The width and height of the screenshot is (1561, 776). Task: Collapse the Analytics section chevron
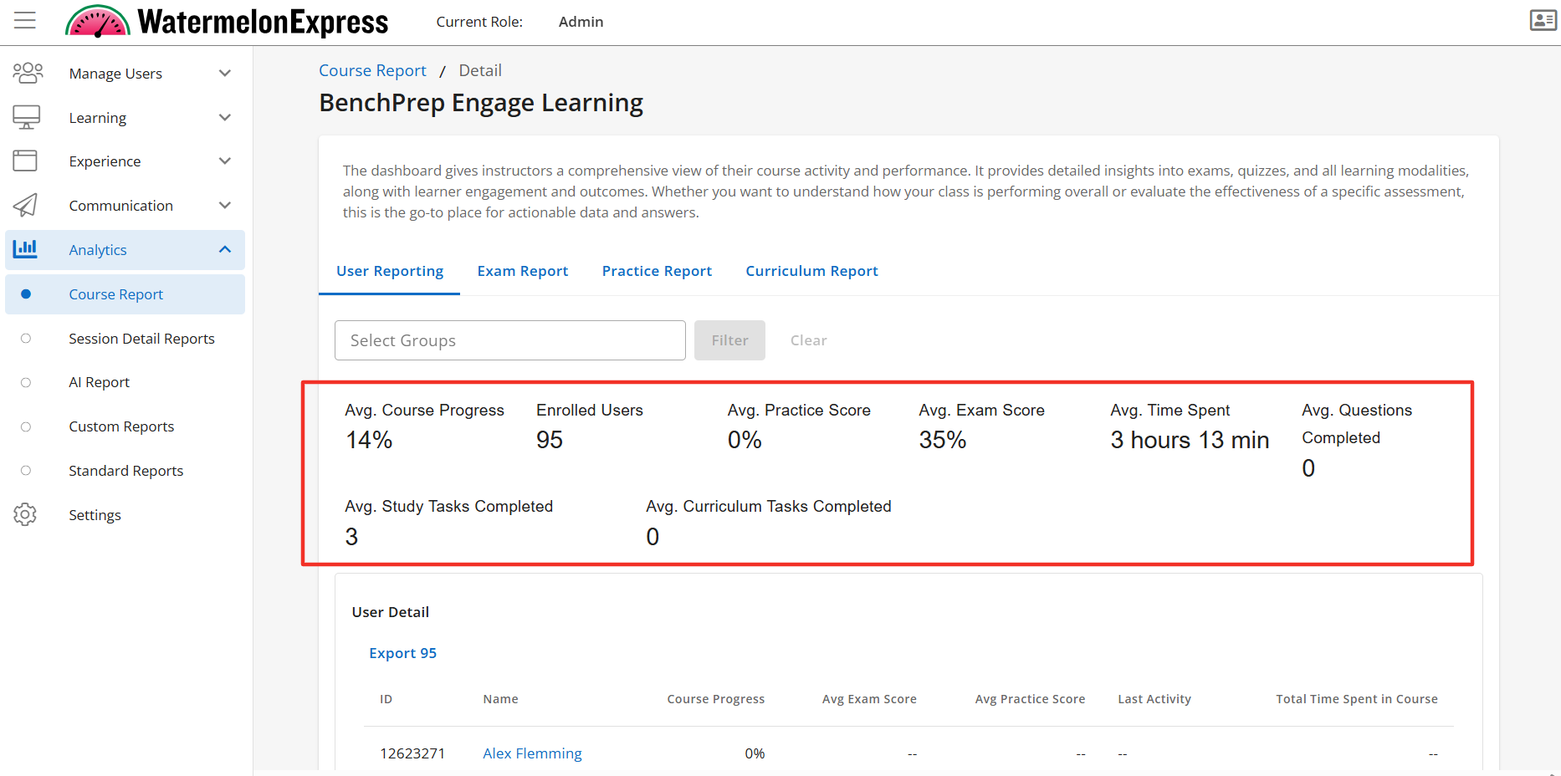[x=224, y=249]
